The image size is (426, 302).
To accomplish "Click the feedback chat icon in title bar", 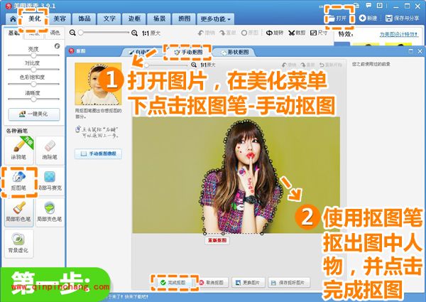I will click(368, 6).
